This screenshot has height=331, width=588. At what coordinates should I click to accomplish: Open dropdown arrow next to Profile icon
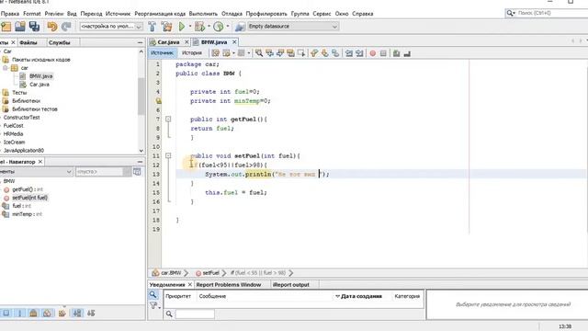(228, 27)
